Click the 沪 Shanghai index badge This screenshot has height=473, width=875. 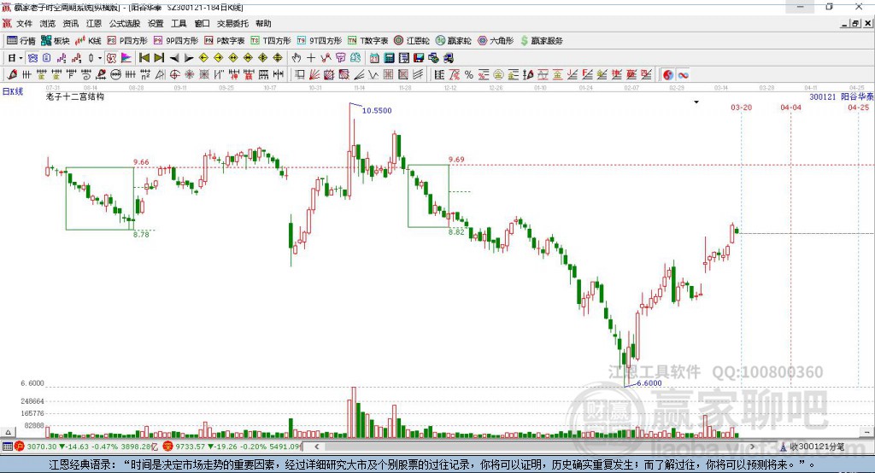(20, 447)
